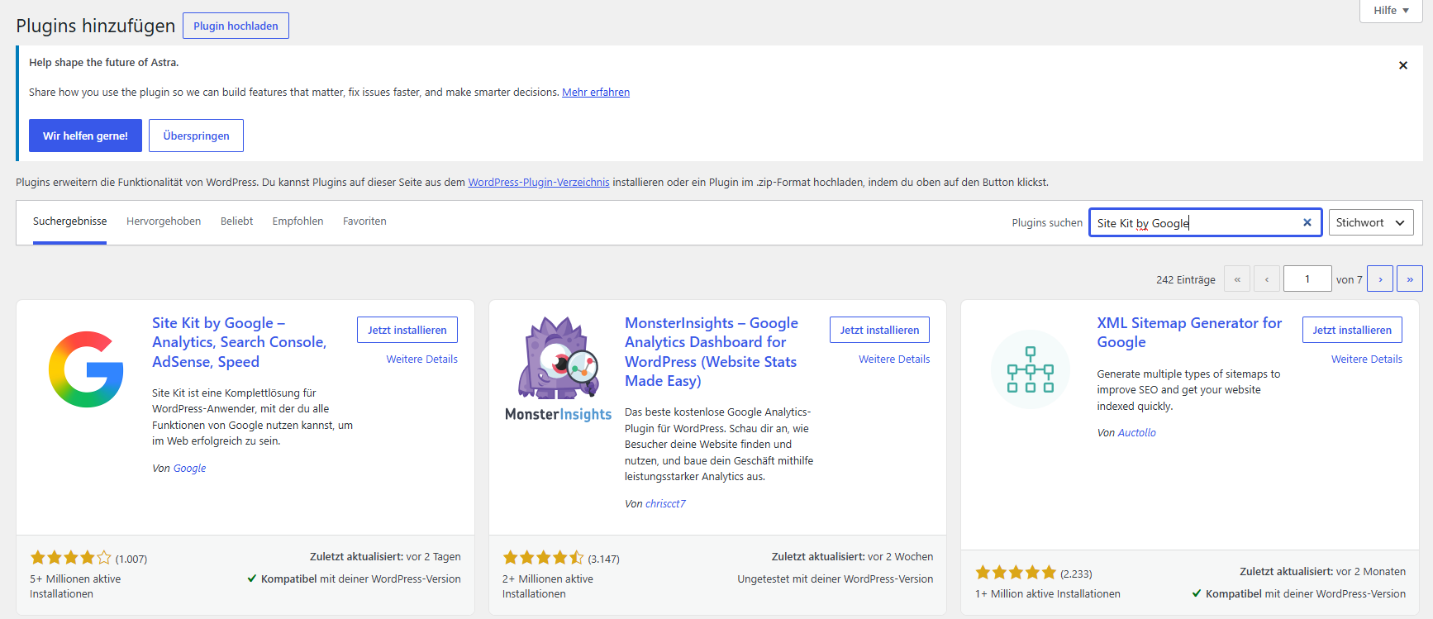Open Site Kit by Google title link

(240, 342)
